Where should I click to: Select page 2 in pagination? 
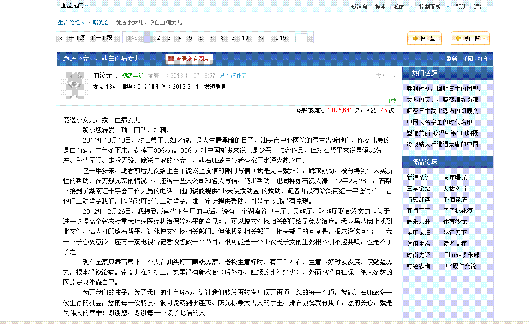click(159, 38)
